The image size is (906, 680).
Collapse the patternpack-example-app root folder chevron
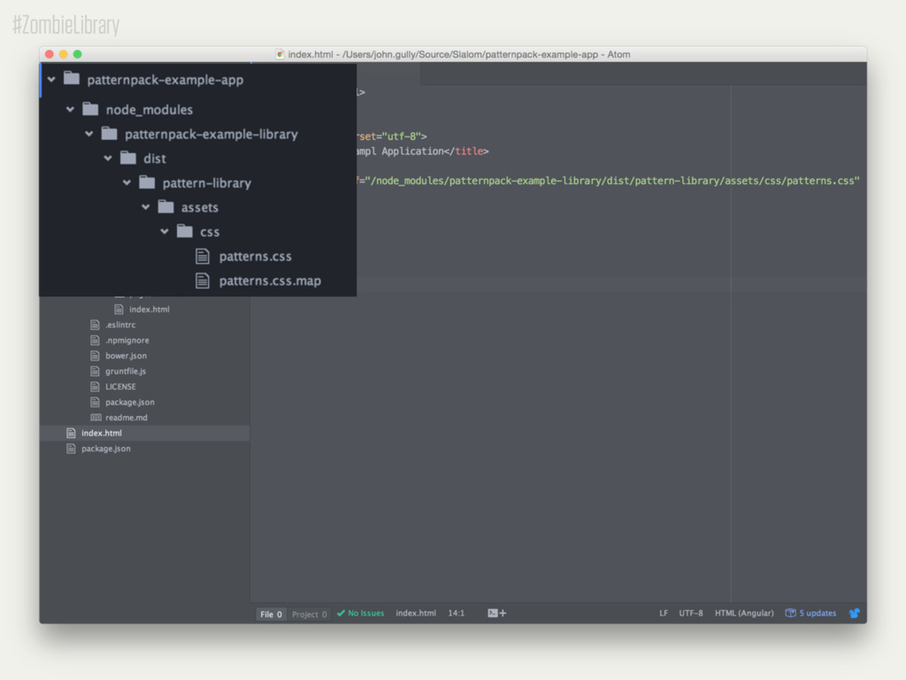tap(51, 79)
